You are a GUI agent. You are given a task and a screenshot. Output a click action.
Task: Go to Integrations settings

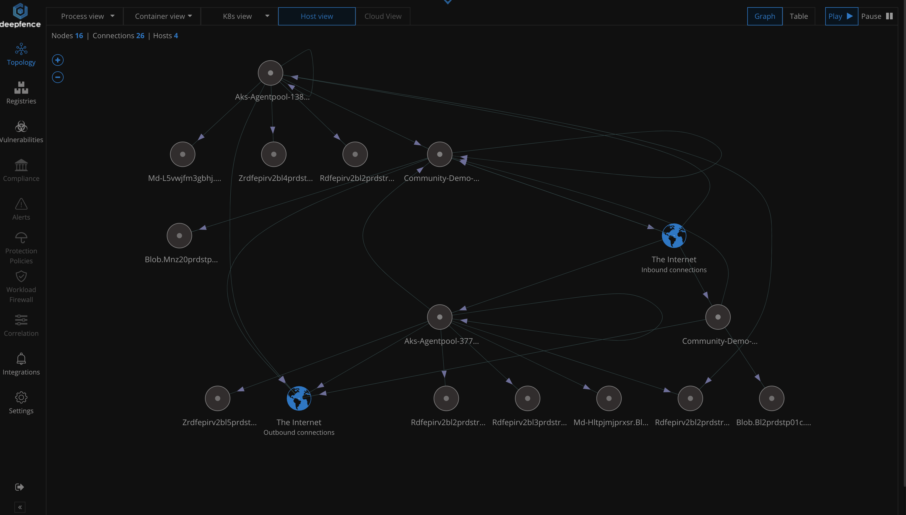21,364
